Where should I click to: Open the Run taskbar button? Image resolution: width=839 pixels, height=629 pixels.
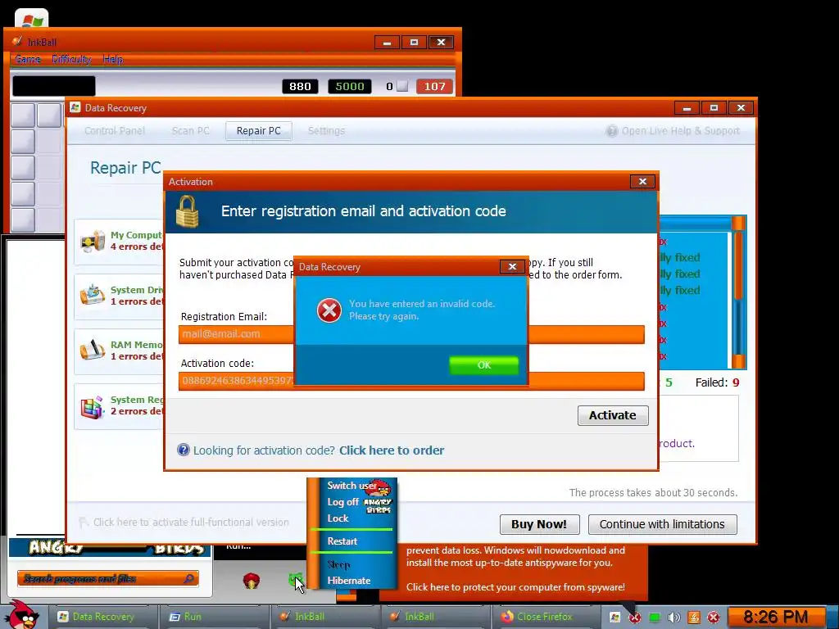coord(214,617)
